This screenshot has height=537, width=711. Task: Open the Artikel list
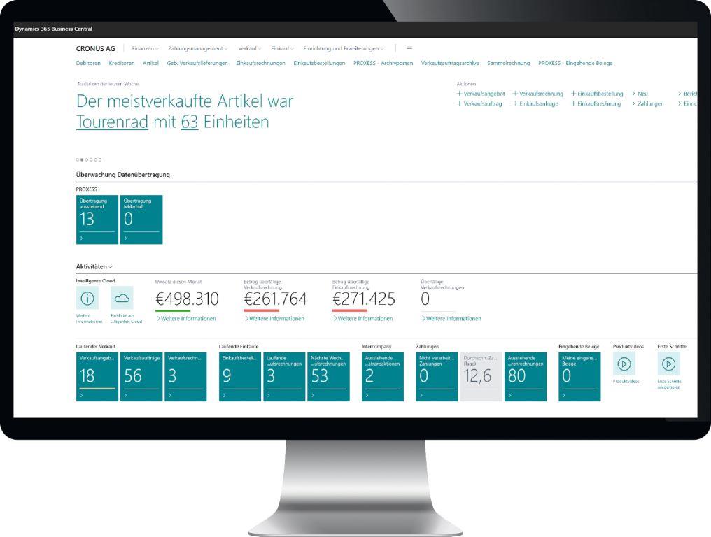point(150,63)
